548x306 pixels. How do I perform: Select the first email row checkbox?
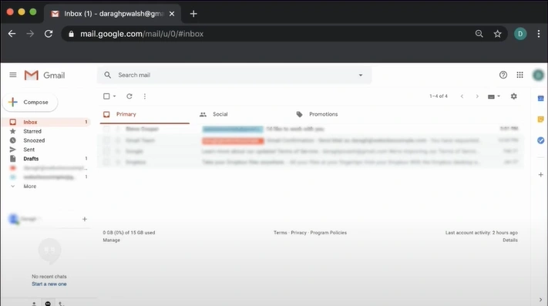click(106, 129)
